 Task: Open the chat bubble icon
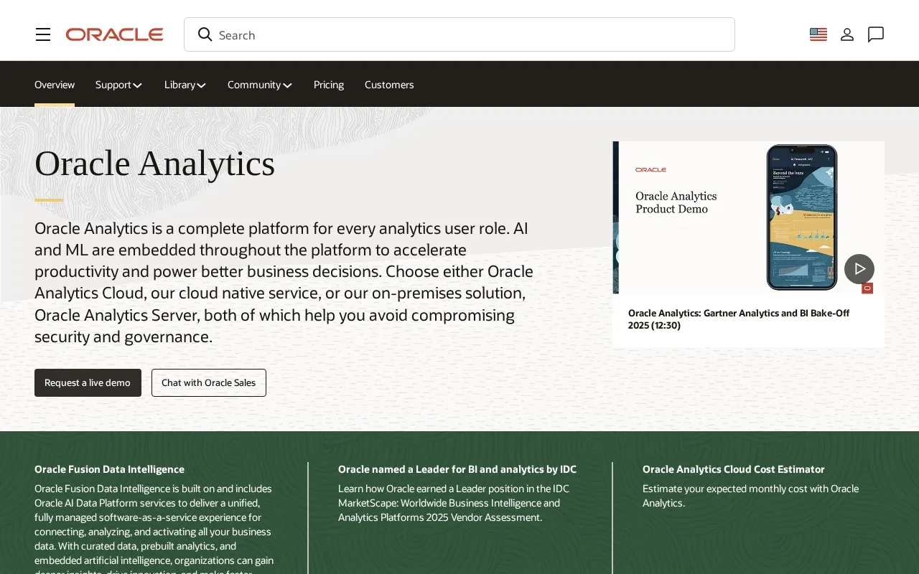click(x=876, y=34)
